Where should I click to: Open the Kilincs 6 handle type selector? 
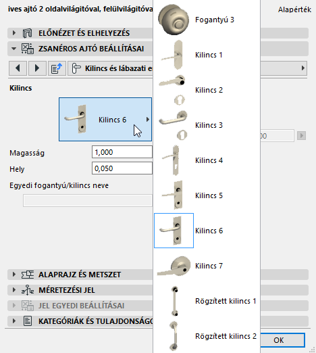tap(105, 120)
